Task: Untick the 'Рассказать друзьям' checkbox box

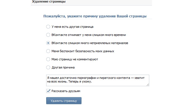Action: [48, 91]
